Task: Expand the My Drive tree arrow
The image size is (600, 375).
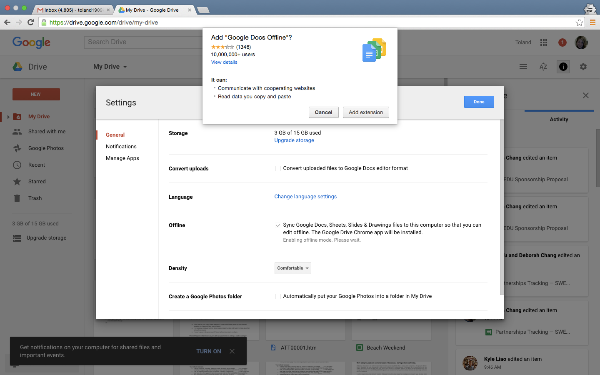Action: (x=8, y=117)
